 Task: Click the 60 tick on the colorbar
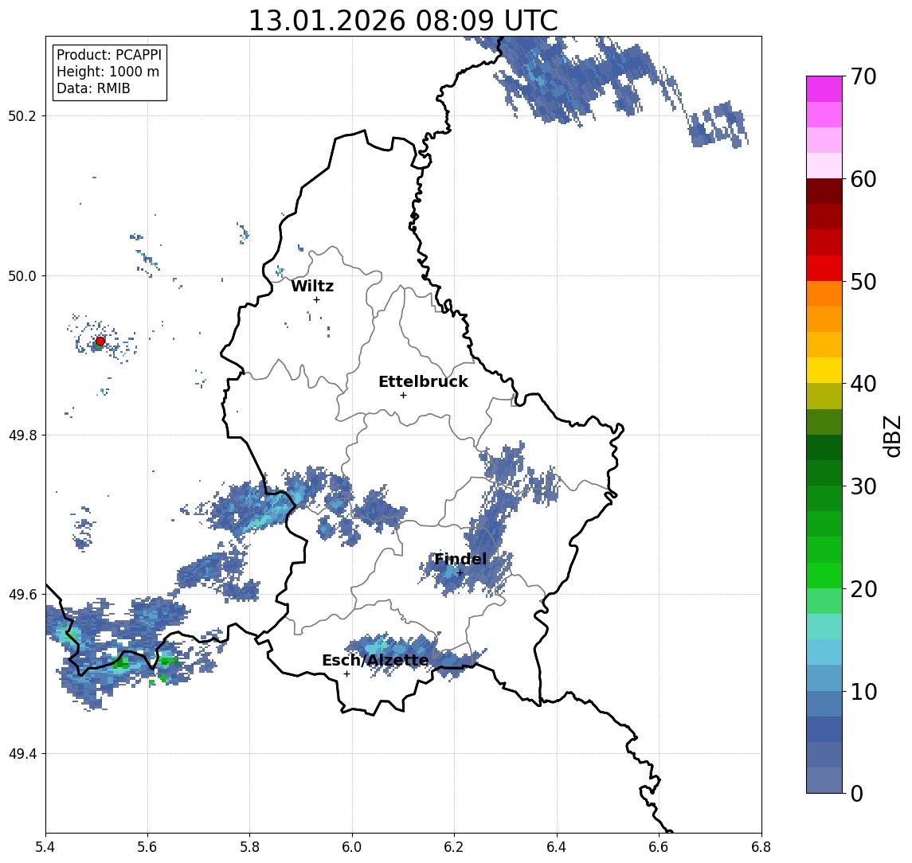point(863,179)
